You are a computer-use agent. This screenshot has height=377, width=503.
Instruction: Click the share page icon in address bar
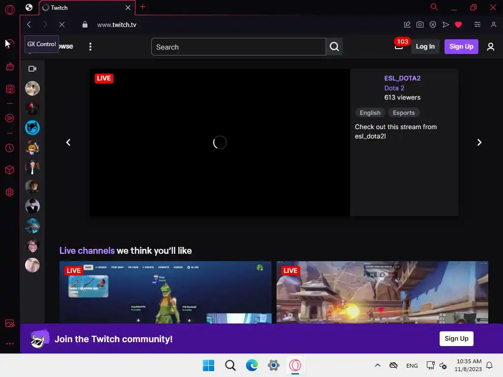point(407,25)
